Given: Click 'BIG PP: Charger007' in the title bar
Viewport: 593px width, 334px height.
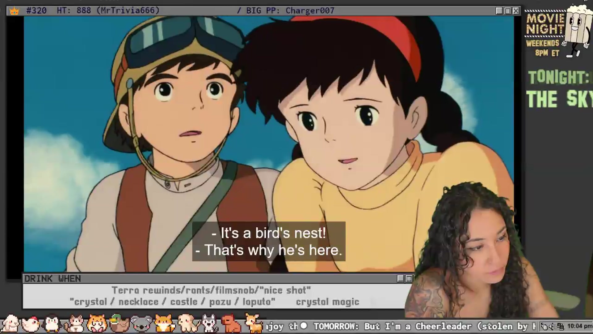Looking at the screenshot, I should pyautogui.click(x=290, y=11).
